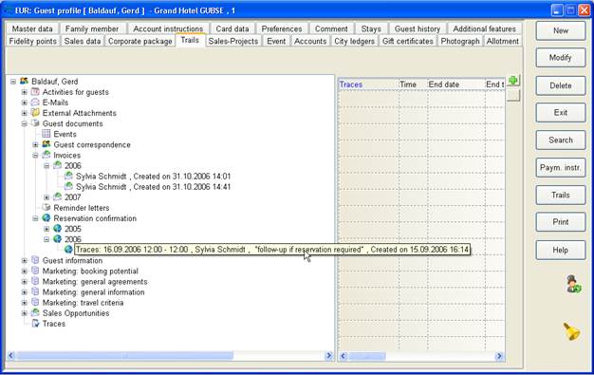Click the Guest documents icon
This screenshot has width=594, height=375.
pos(35,123)
